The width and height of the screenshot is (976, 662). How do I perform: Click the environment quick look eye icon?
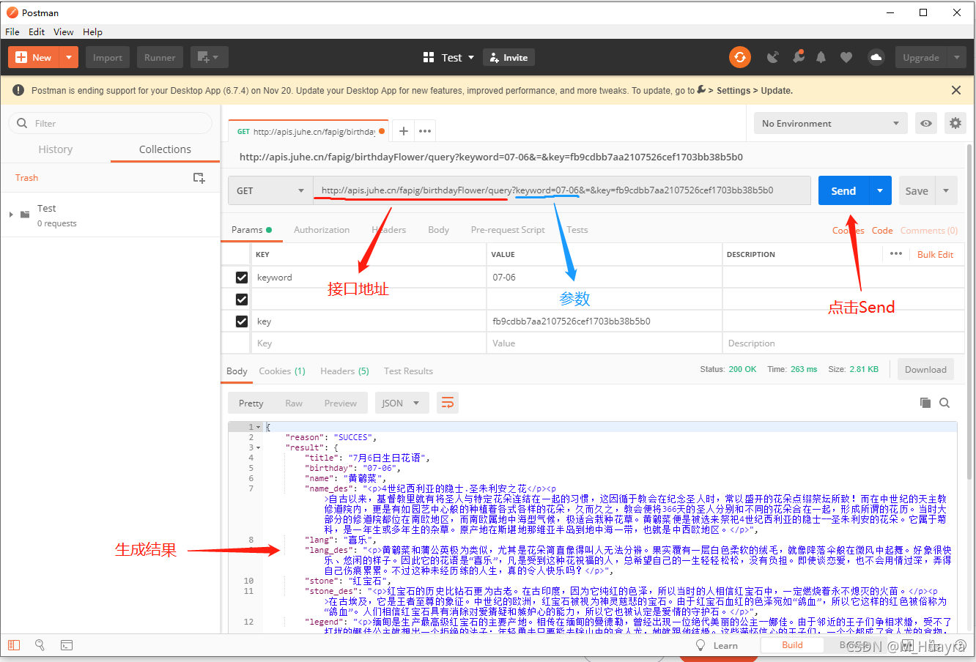[926, 123]
